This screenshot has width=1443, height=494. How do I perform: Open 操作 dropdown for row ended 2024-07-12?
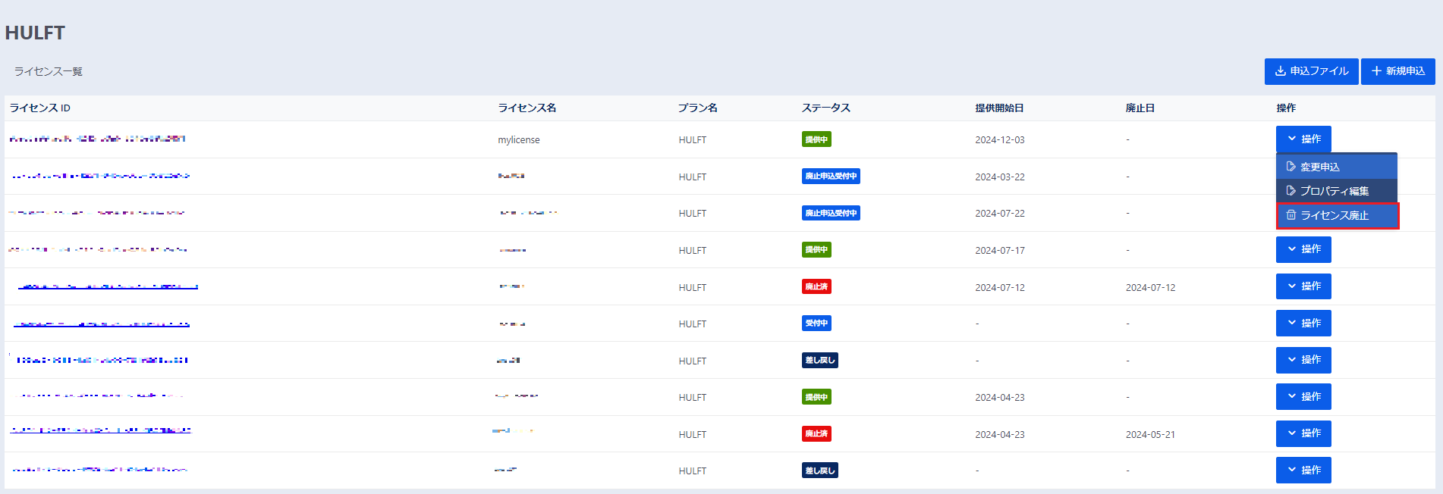point(1303,286)
